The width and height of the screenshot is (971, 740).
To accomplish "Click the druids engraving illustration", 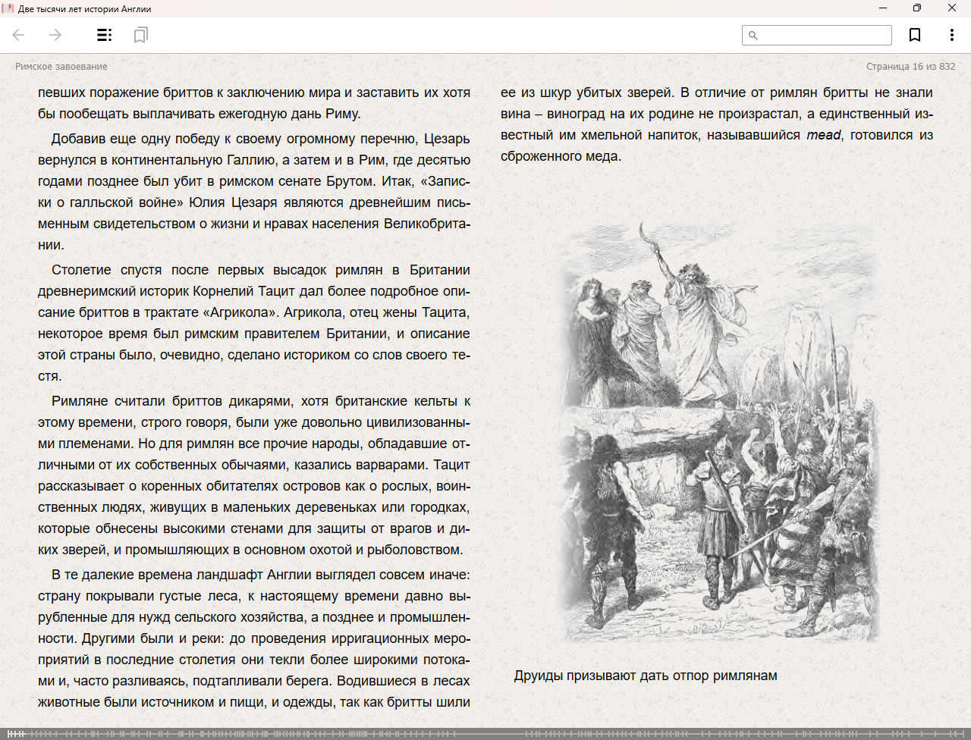I will [x=717, y=432].
